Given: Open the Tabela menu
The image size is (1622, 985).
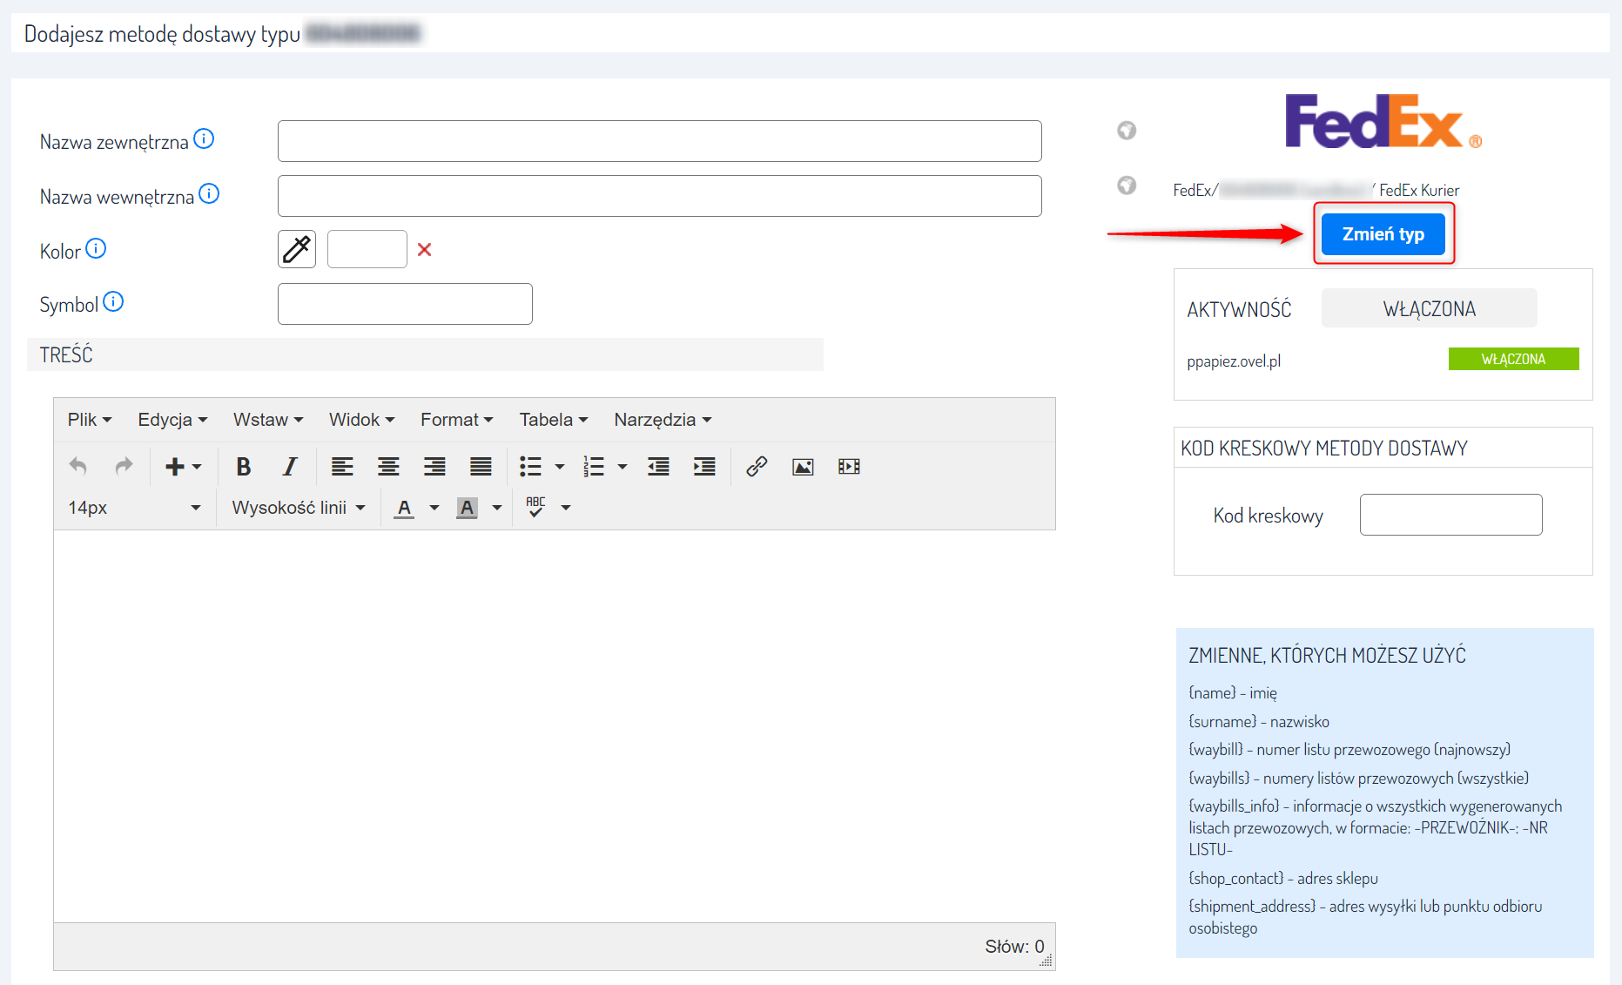Looking at the screenshot, I should [554, 420].
